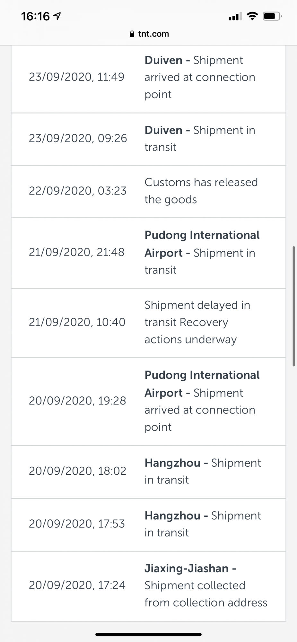Tap the 22/09/2020, 03:23 timestamp
The height and width of the screenshot is (642, 297).
coord(78,191)
